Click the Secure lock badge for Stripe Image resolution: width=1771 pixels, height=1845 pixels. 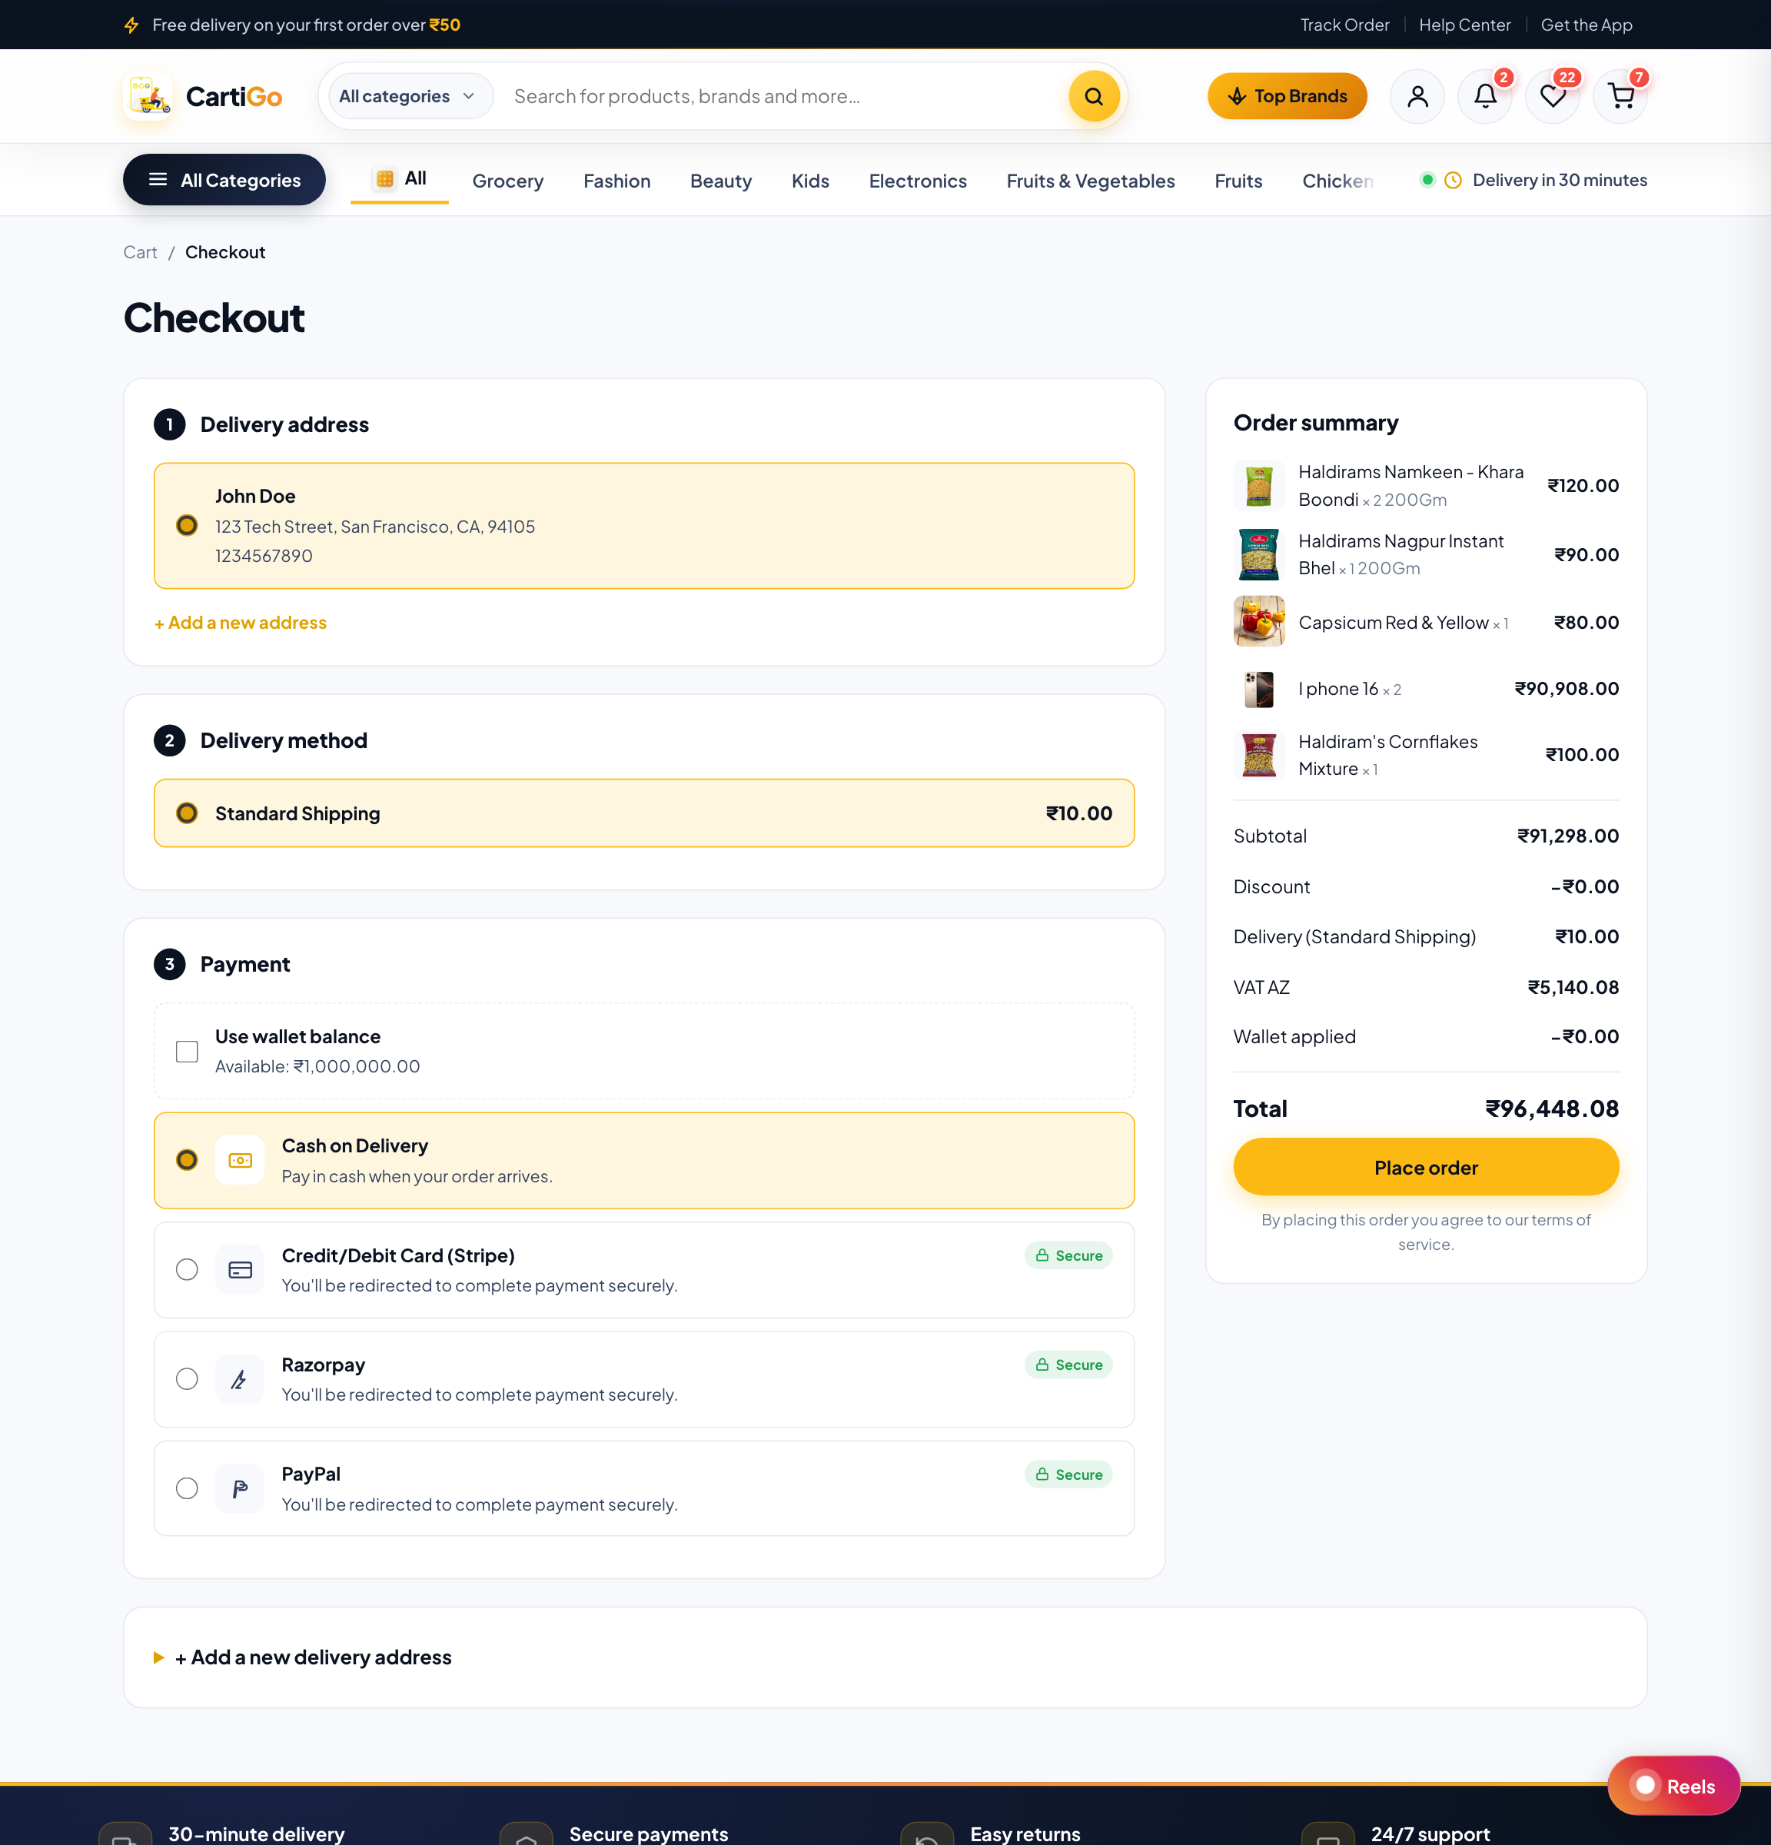[1068, 1255]
